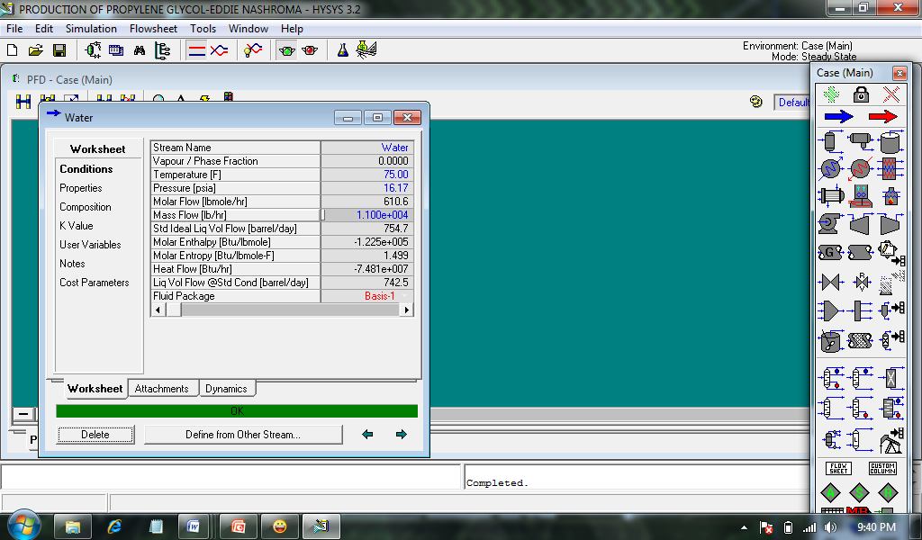Select the Tee icon in palette

860,310
